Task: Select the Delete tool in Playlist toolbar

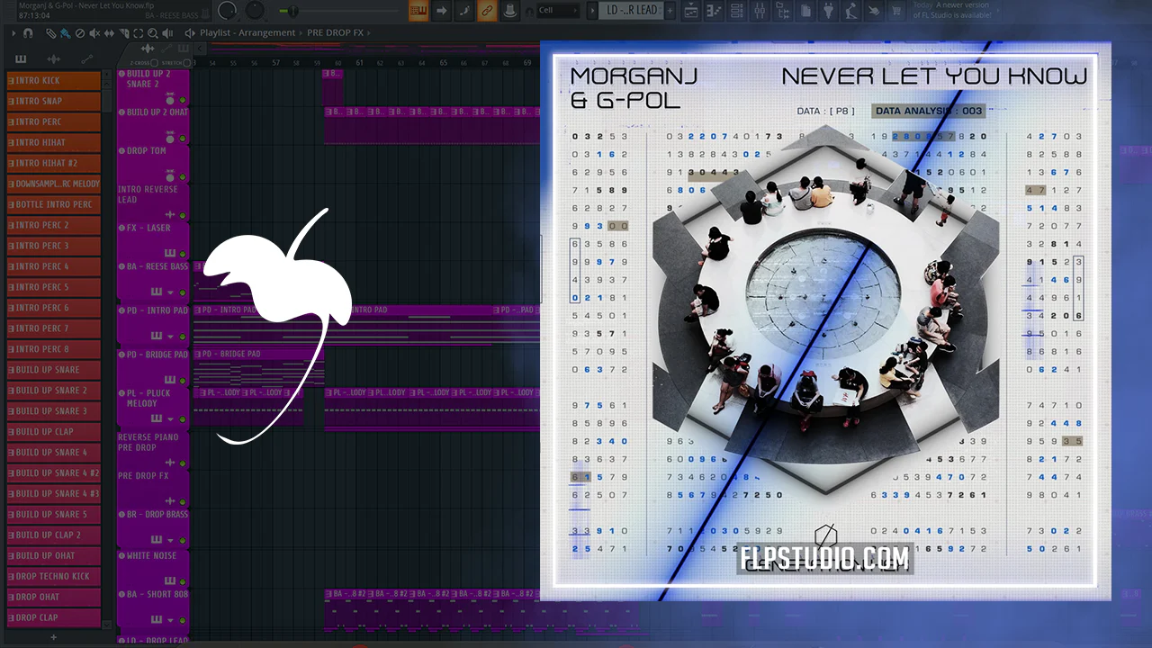Action: [80, 32]
